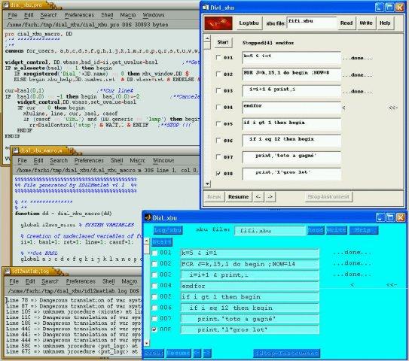Click the Log/xbu button in upper Dial_xbu
Viewport: 409px width, 361px height.
pyautogui.click(x=249, y=23)
